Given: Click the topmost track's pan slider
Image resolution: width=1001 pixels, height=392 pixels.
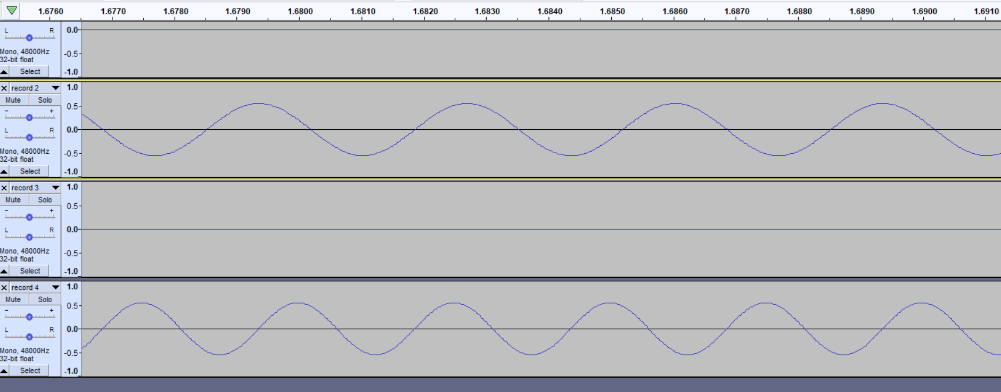Looking at the screenshot, I should (x=29, y=38).
